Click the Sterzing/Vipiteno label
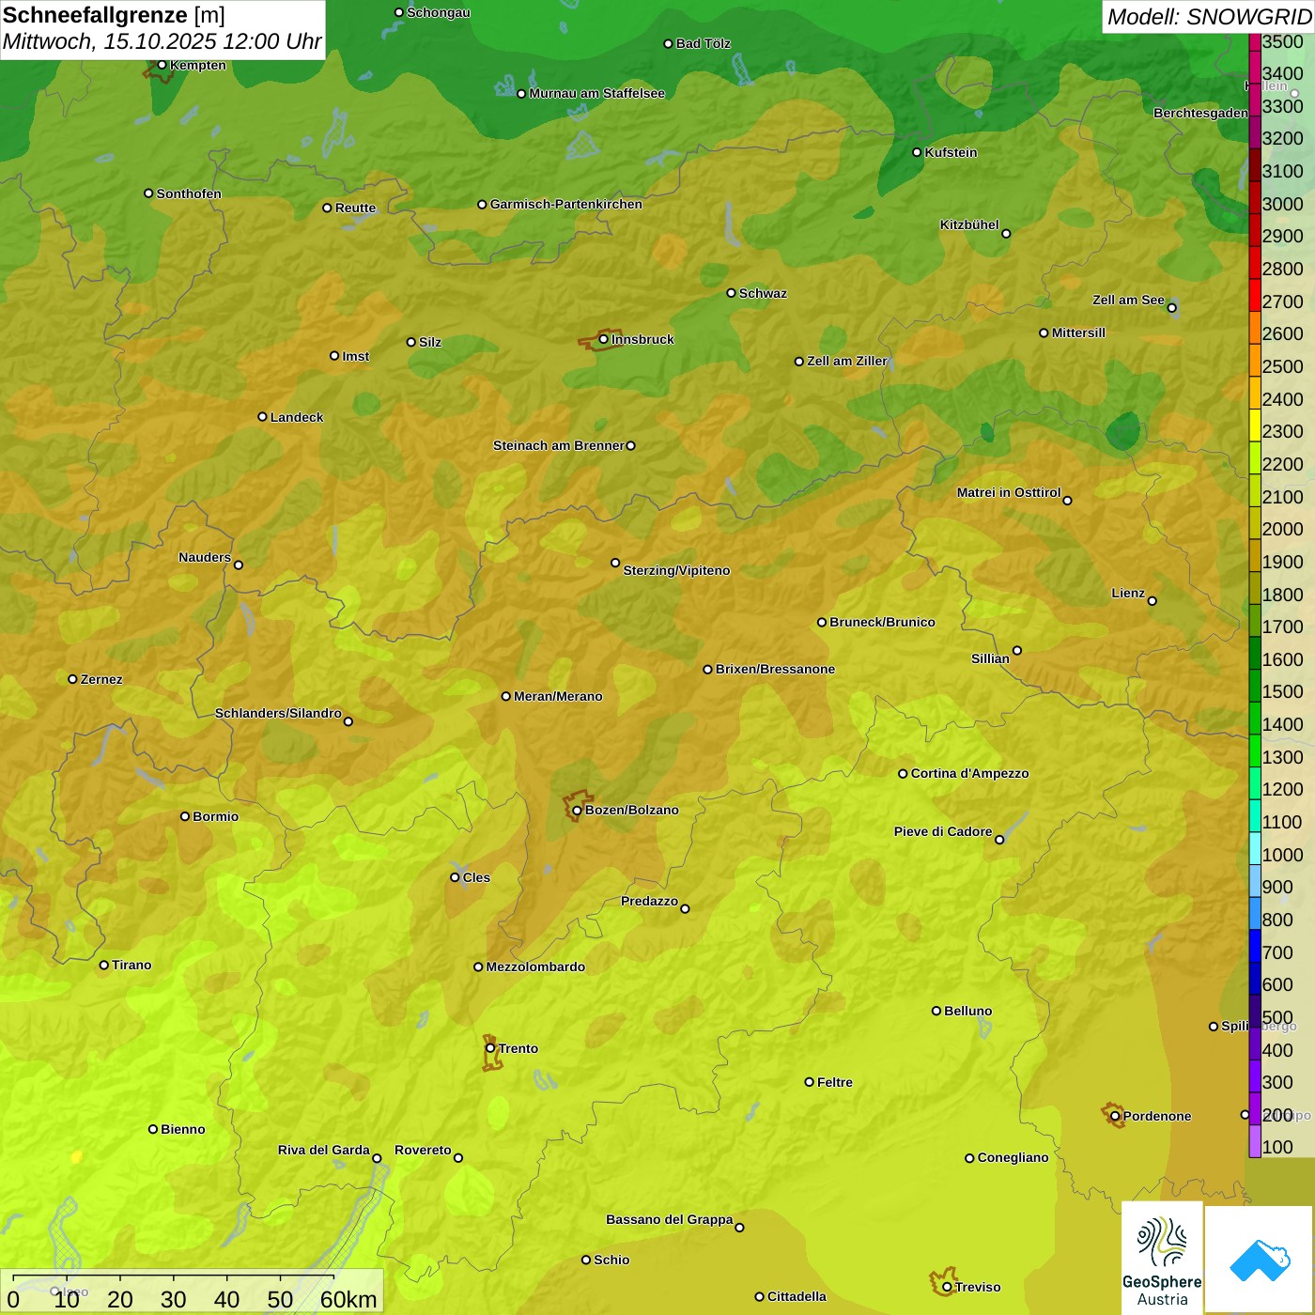This screenshot has height=1315, width=1315. 676,570
